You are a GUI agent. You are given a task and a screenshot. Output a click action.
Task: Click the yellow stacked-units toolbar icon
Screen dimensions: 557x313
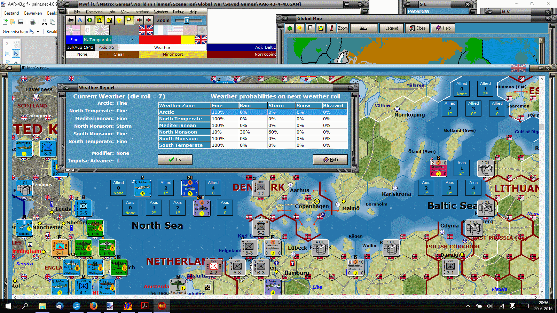(x=109, y=20)
